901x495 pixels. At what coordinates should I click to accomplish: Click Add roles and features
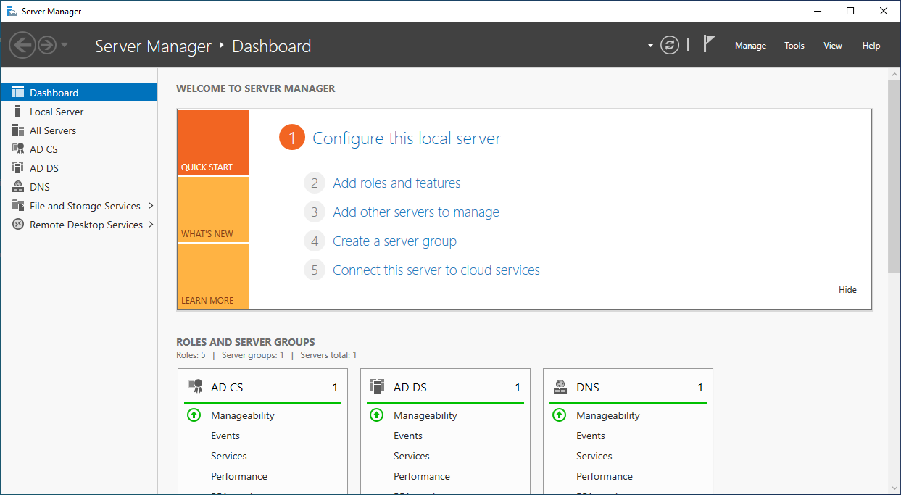coord(396,183)
